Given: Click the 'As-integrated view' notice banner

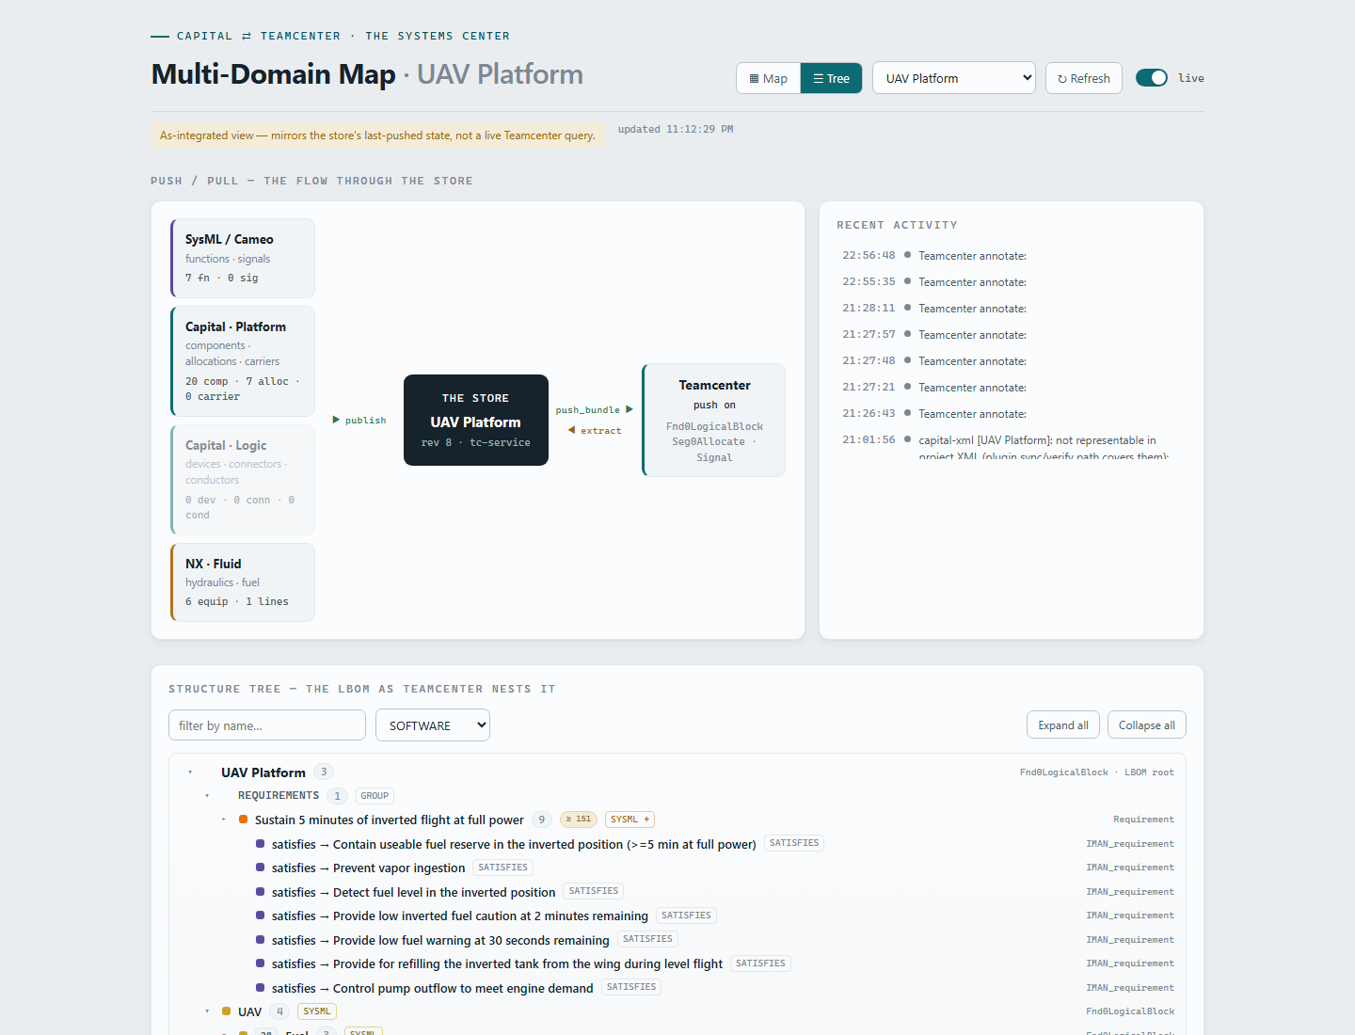Looking at the screenshot, I should pos(377,135).
